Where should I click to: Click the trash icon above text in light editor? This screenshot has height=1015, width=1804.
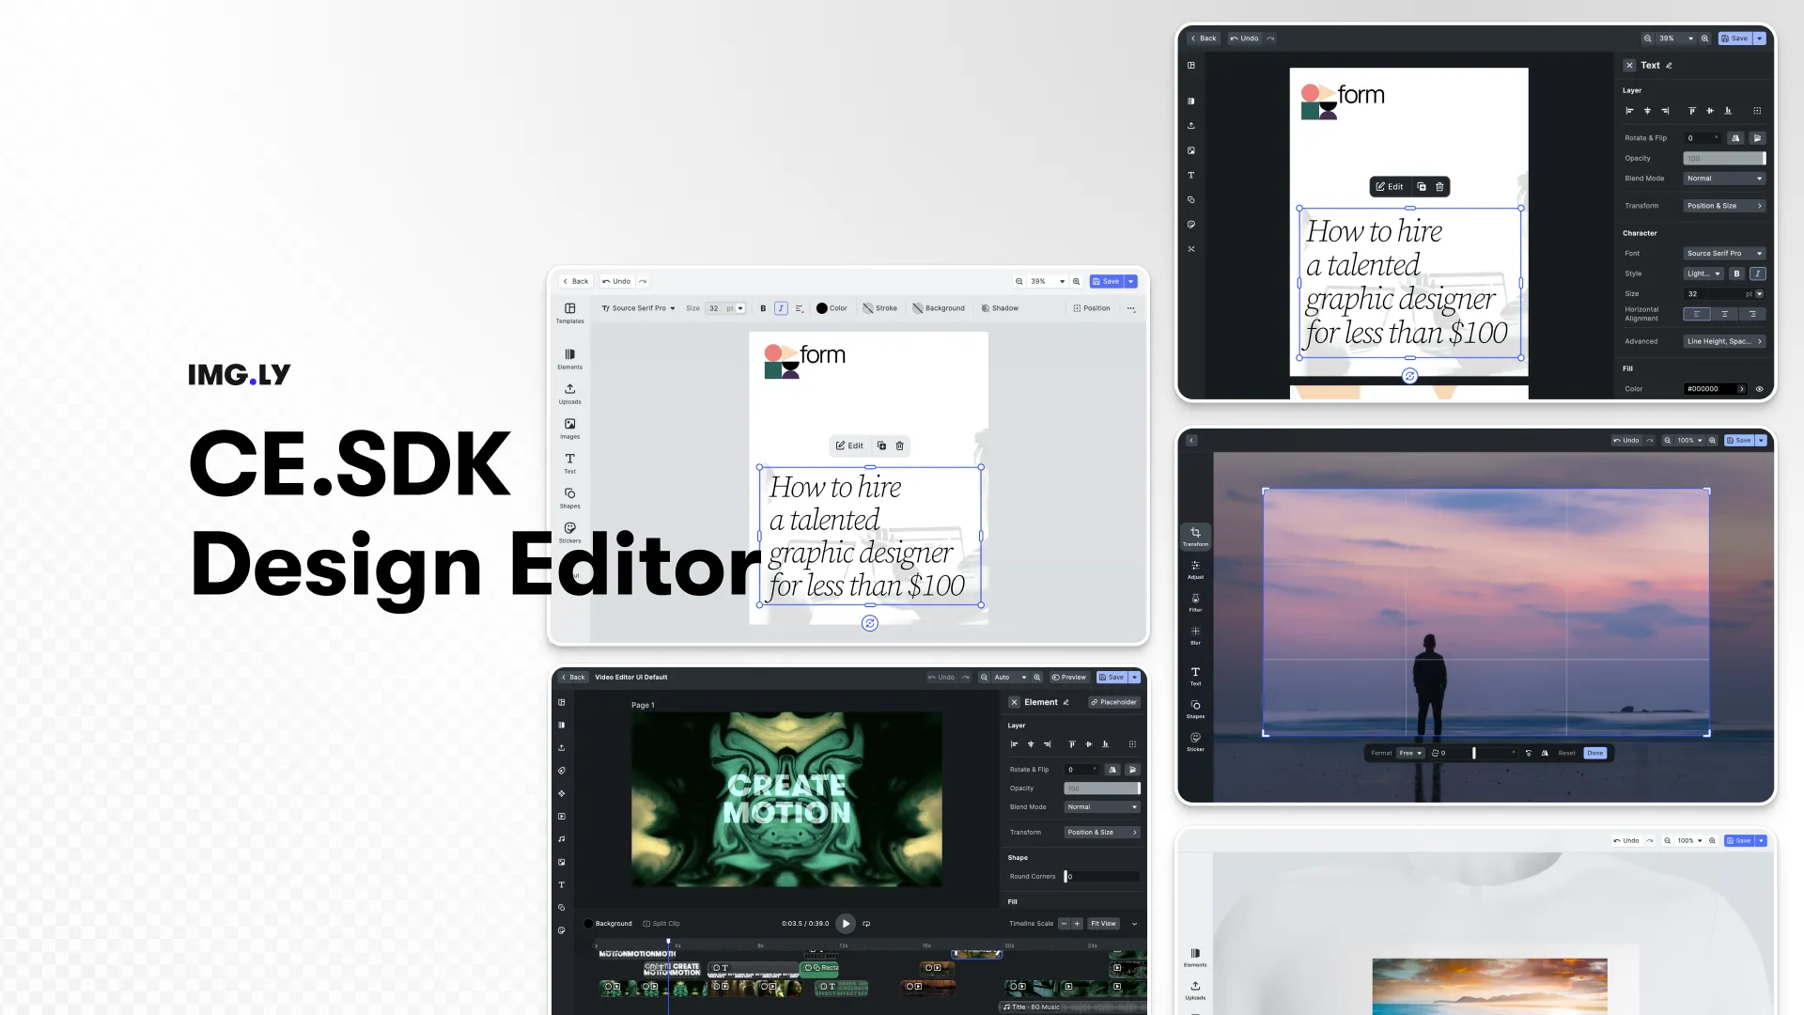pos(899,445)
